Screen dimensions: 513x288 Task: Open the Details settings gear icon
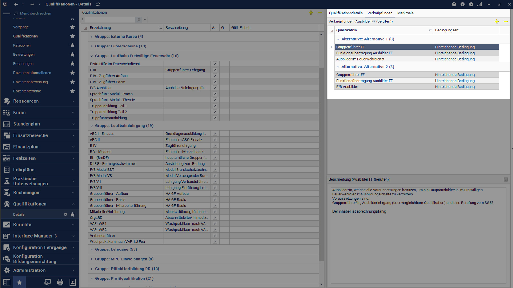(65, 214)
